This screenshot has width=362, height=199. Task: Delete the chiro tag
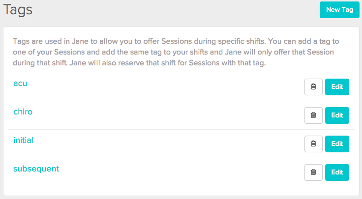[x=313, y=115]
